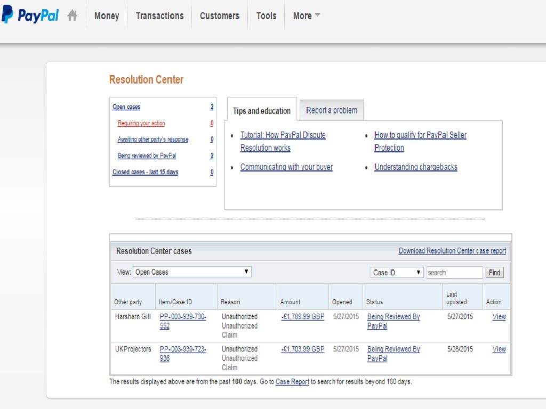Show cases requiring your action
The width and height of the screenshot is (546, 409).
(141, 124)
